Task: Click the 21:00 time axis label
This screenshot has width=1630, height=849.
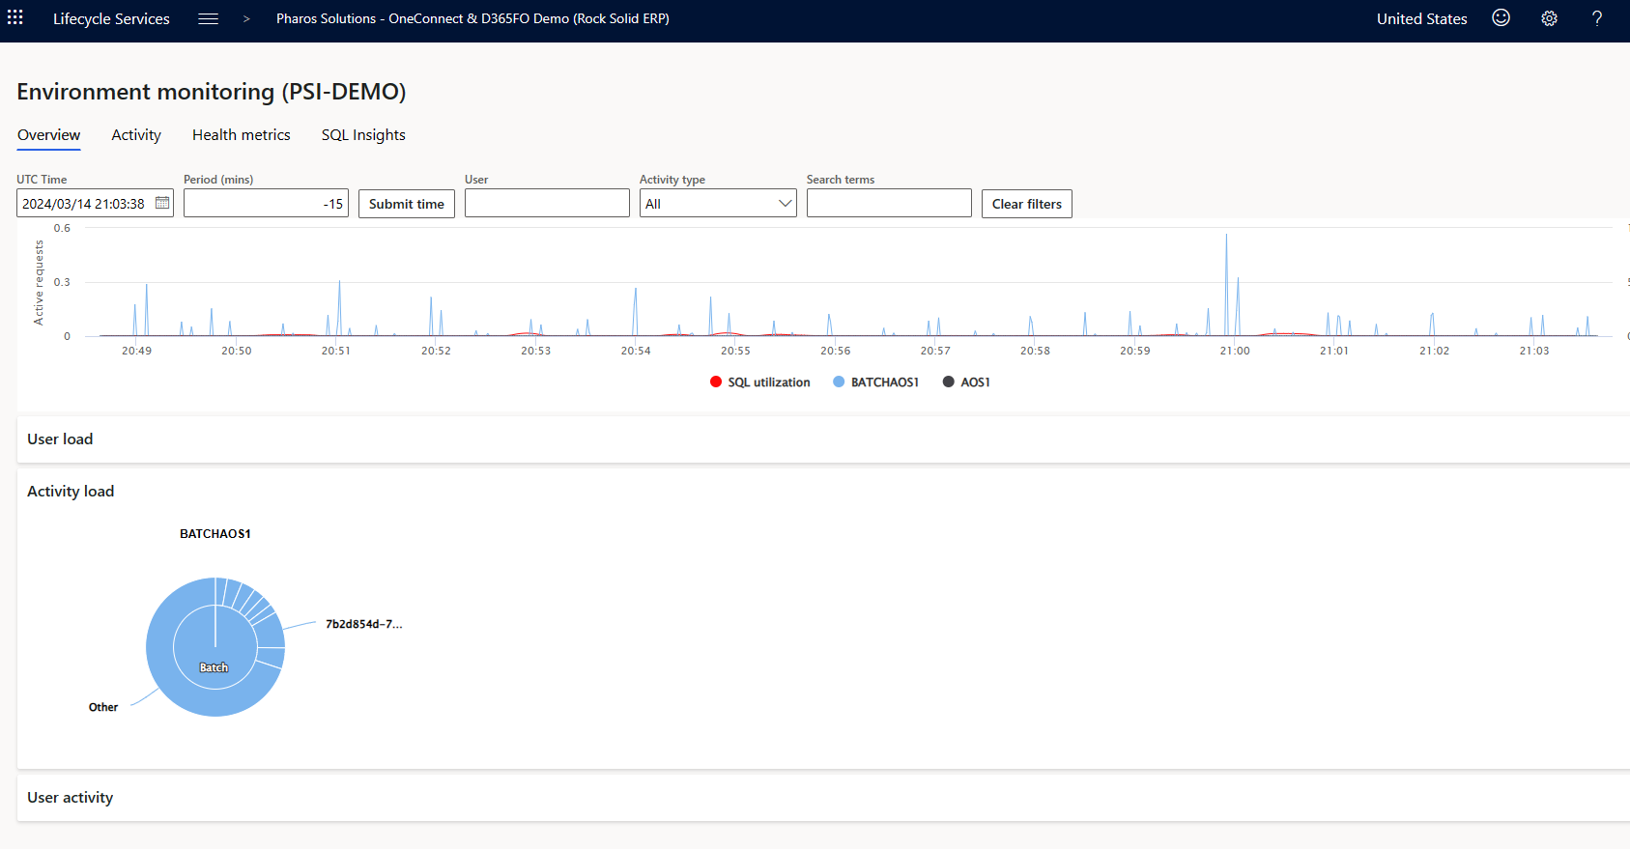Action: (x=1235, y=351)
